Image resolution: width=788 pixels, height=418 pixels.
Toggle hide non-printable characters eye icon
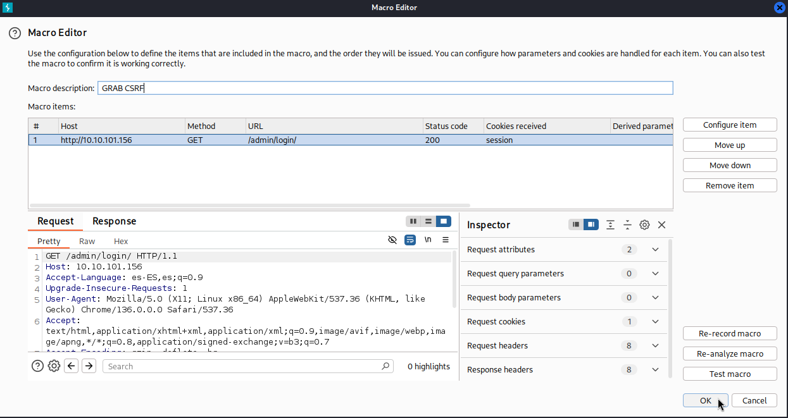392,240
